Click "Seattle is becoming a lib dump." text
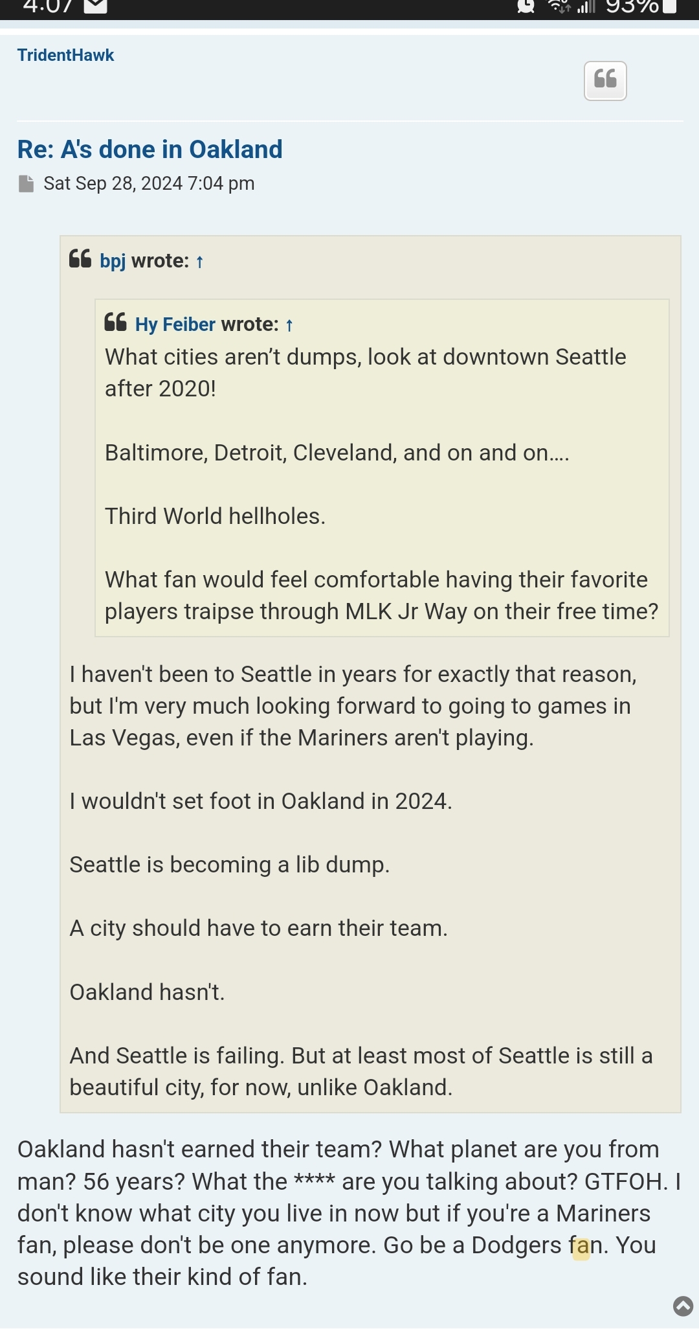Screen dimensions: 699x1329 tap(229, 865)
